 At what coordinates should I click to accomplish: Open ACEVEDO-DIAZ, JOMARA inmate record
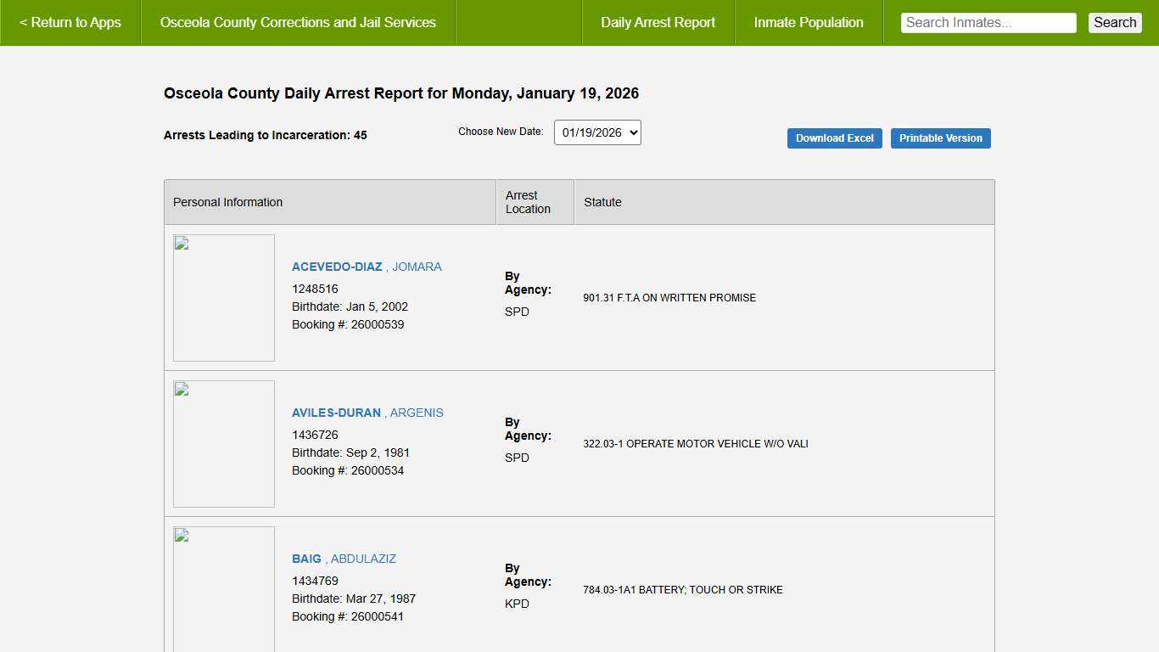tap(367, 267)
